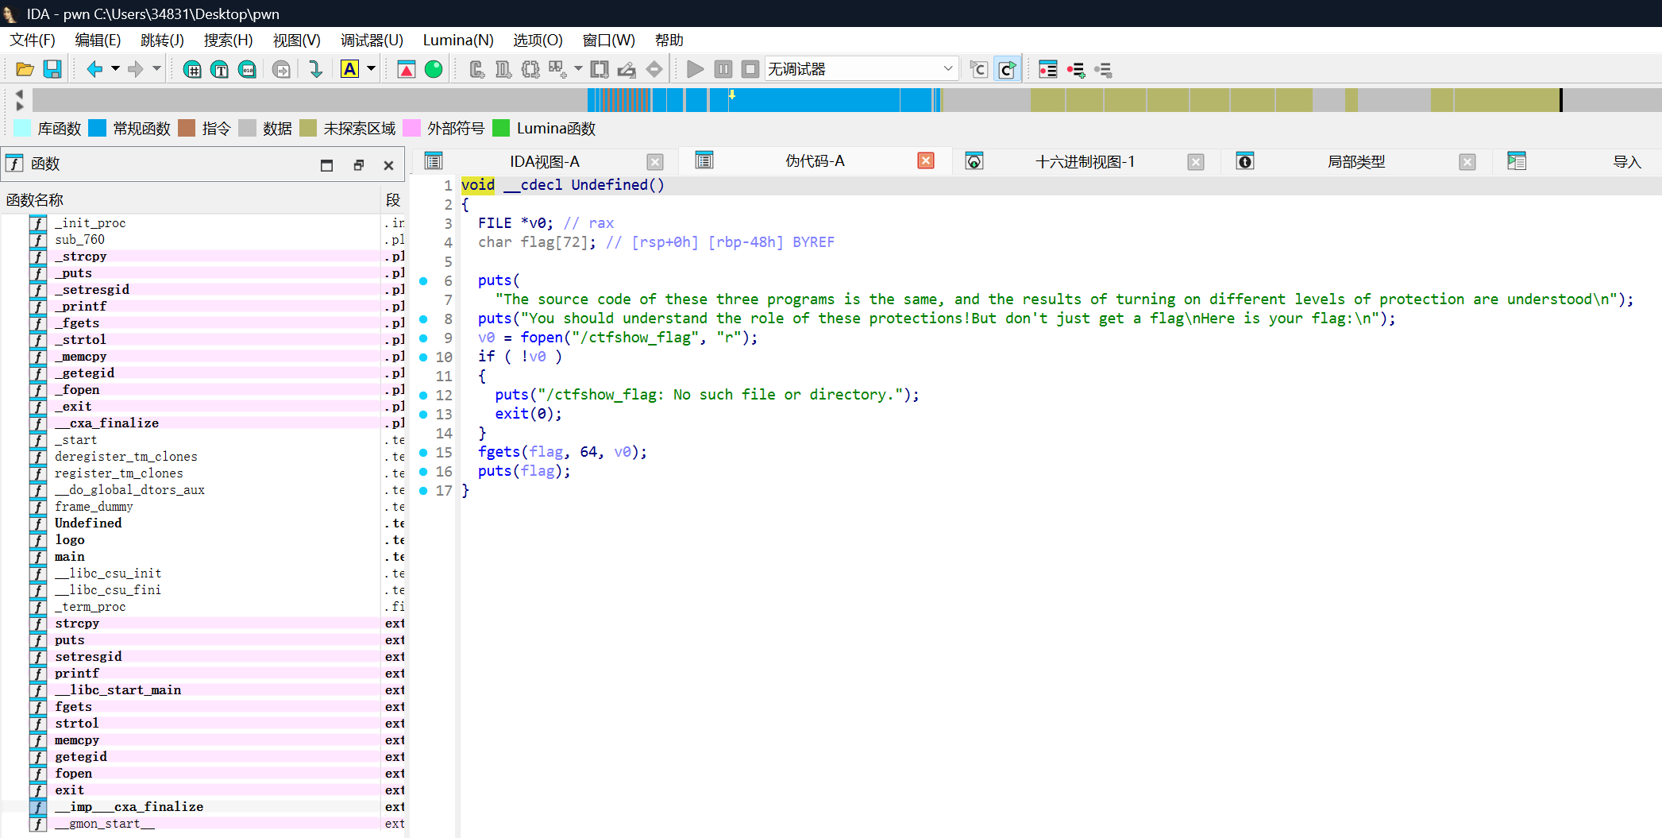
Task: Toggle breakpoint dot on line 15
Action: click(423, 452)
